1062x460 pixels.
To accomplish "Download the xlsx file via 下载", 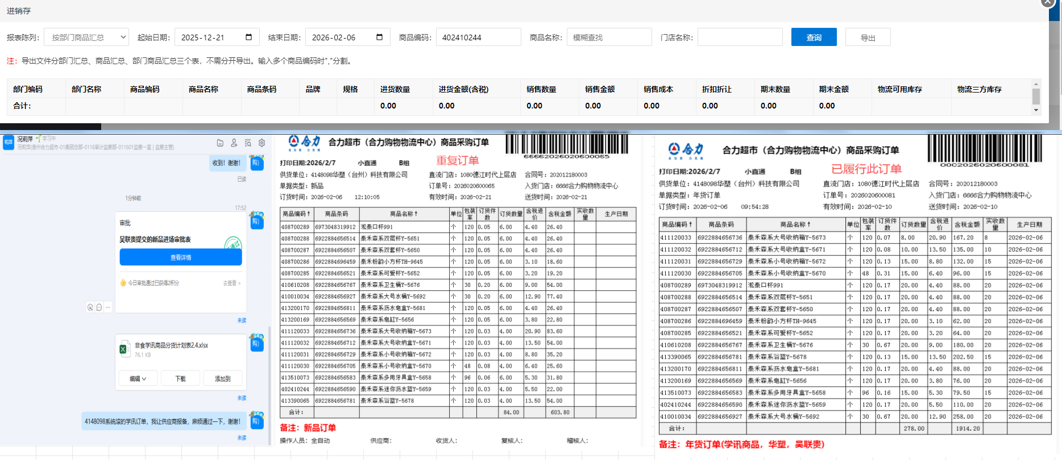I will (180, 379).
